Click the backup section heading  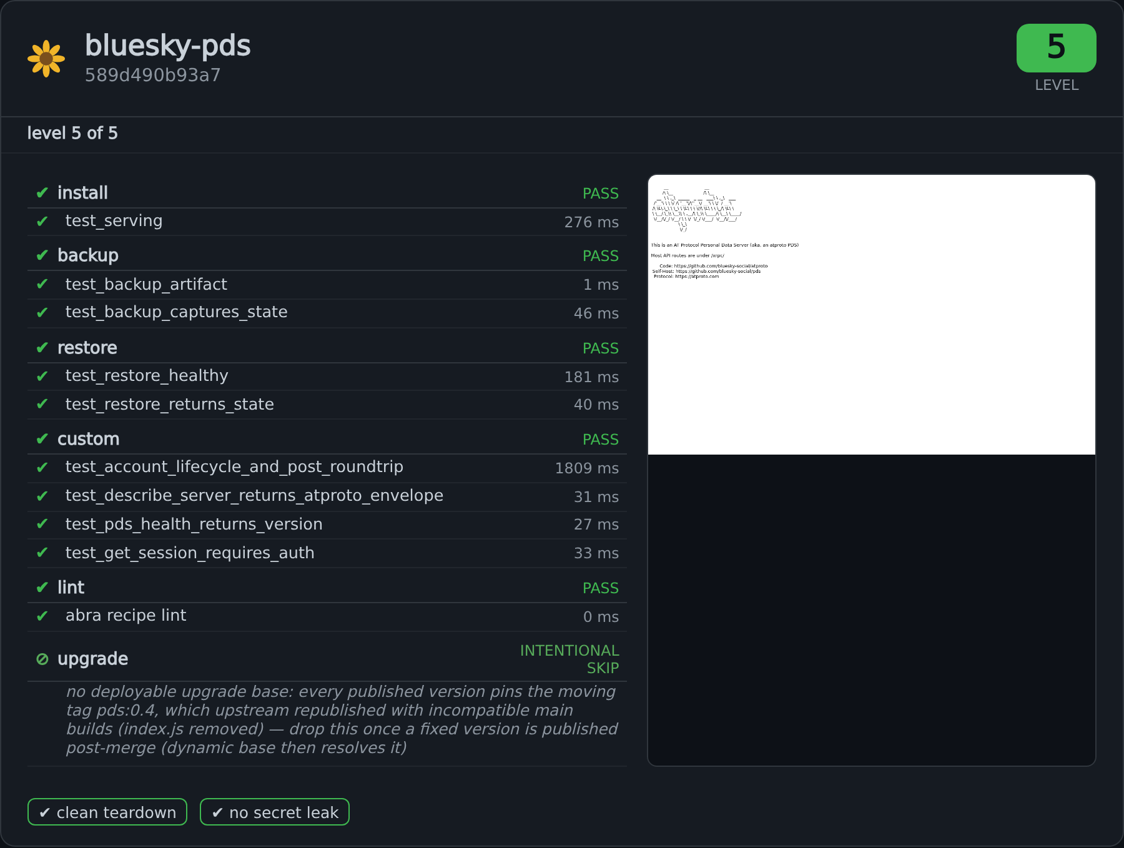pyautogui.click(x=88, y=255)
